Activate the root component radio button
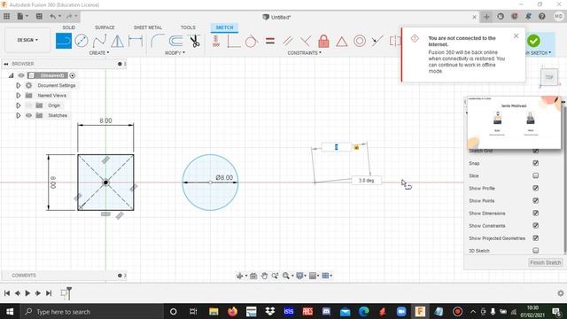Screen dimensions: 567x319 [x=73, y=75]
